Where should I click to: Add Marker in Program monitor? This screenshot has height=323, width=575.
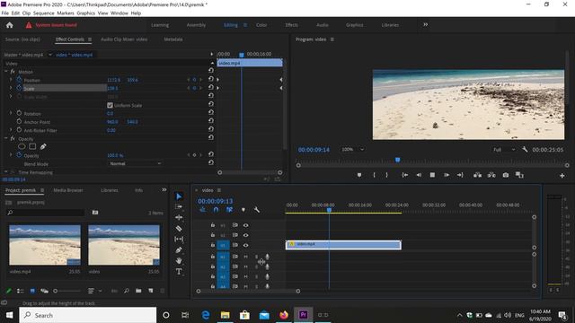coord(359,175)
